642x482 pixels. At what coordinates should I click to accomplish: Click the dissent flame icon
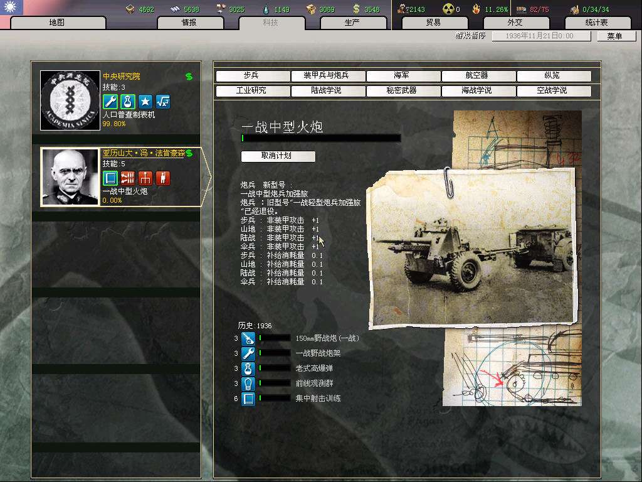[x=476, y=9]
